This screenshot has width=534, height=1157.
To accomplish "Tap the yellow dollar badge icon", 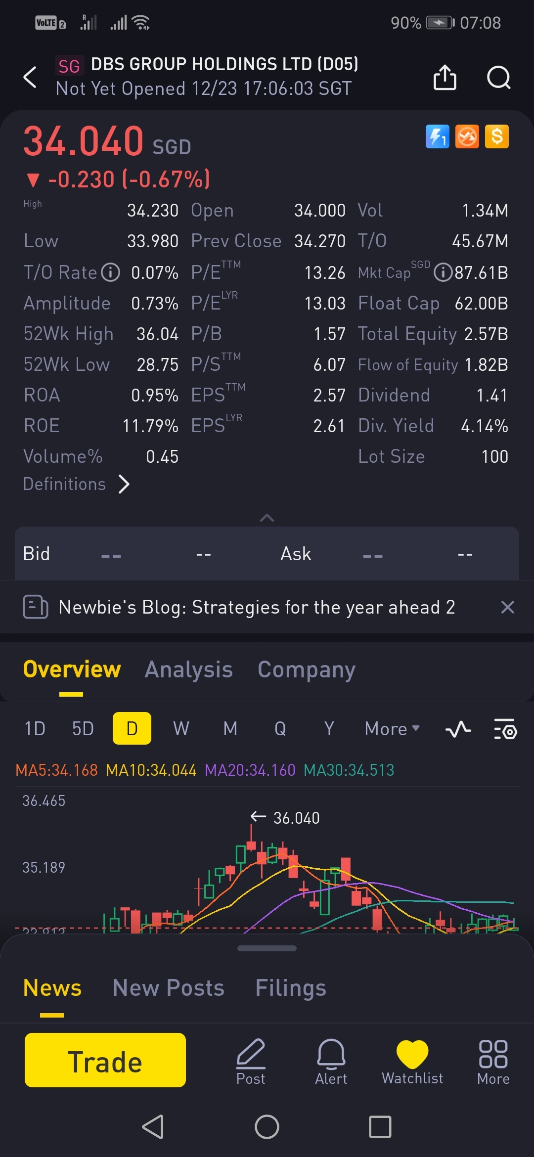I will click(x=497, y=136).
